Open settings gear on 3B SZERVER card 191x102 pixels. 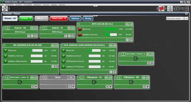56,67
